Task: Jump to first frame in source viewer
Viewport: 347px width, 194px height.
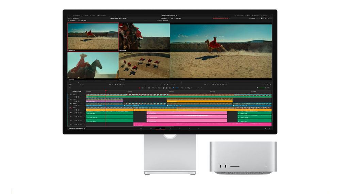Action: 110,84
